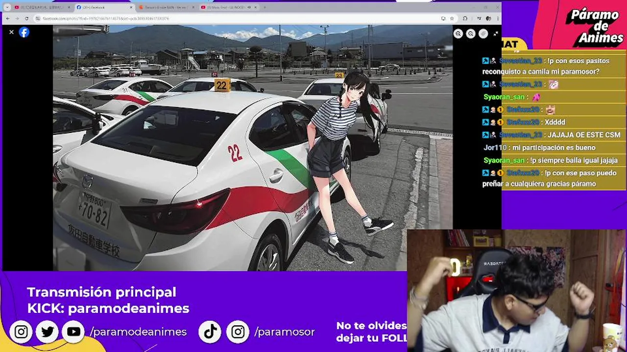Click Syaoran_san name on 'siempre baila' message
This screenshot has height=352, width=627.
(x=504, y=160)
